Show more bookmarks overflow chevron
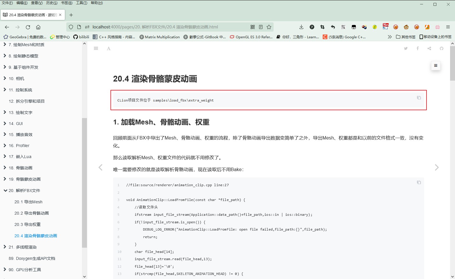 pyautogui.click(x=390, y=37)
